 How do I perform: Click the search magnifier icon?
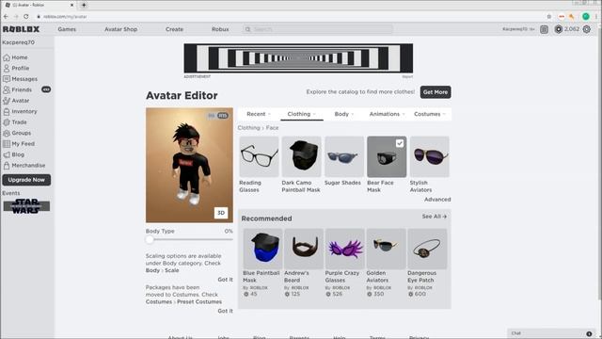pos(248,29)
